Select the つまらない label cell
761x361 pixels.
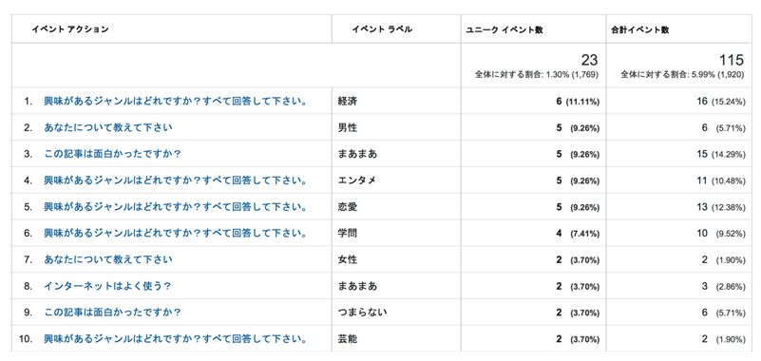click(362, 312)
